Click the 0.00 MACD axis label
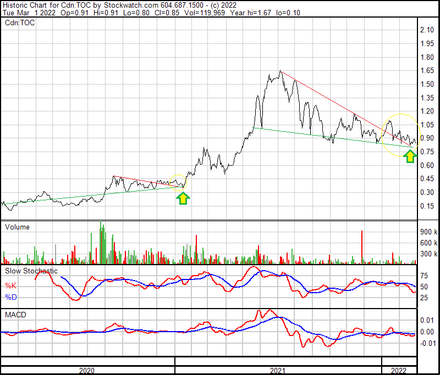440x375 pixels. (x=427, y=332)
